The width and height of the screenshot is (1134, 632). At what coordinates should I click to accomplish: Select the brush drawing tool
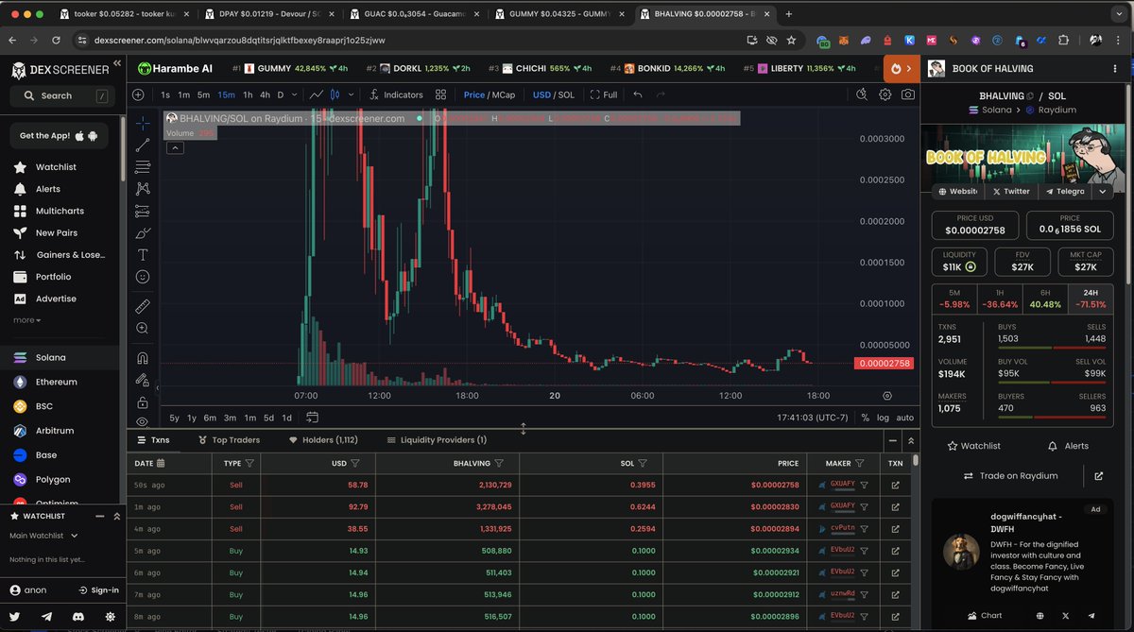click(x=143, y=232)
